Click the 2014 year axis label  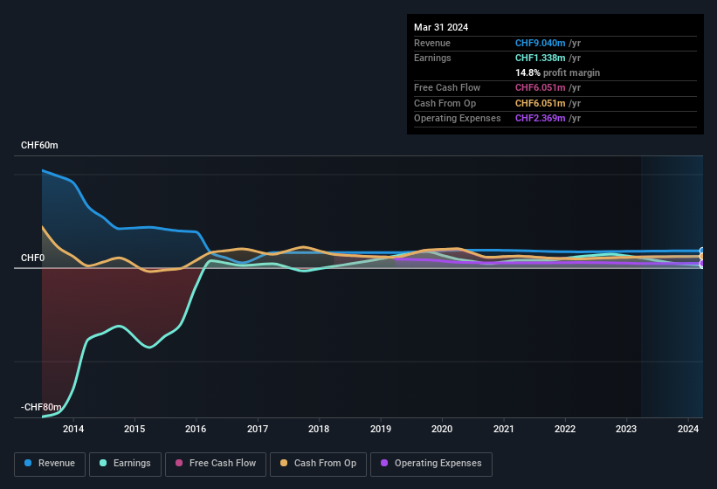tap(73, 429)
